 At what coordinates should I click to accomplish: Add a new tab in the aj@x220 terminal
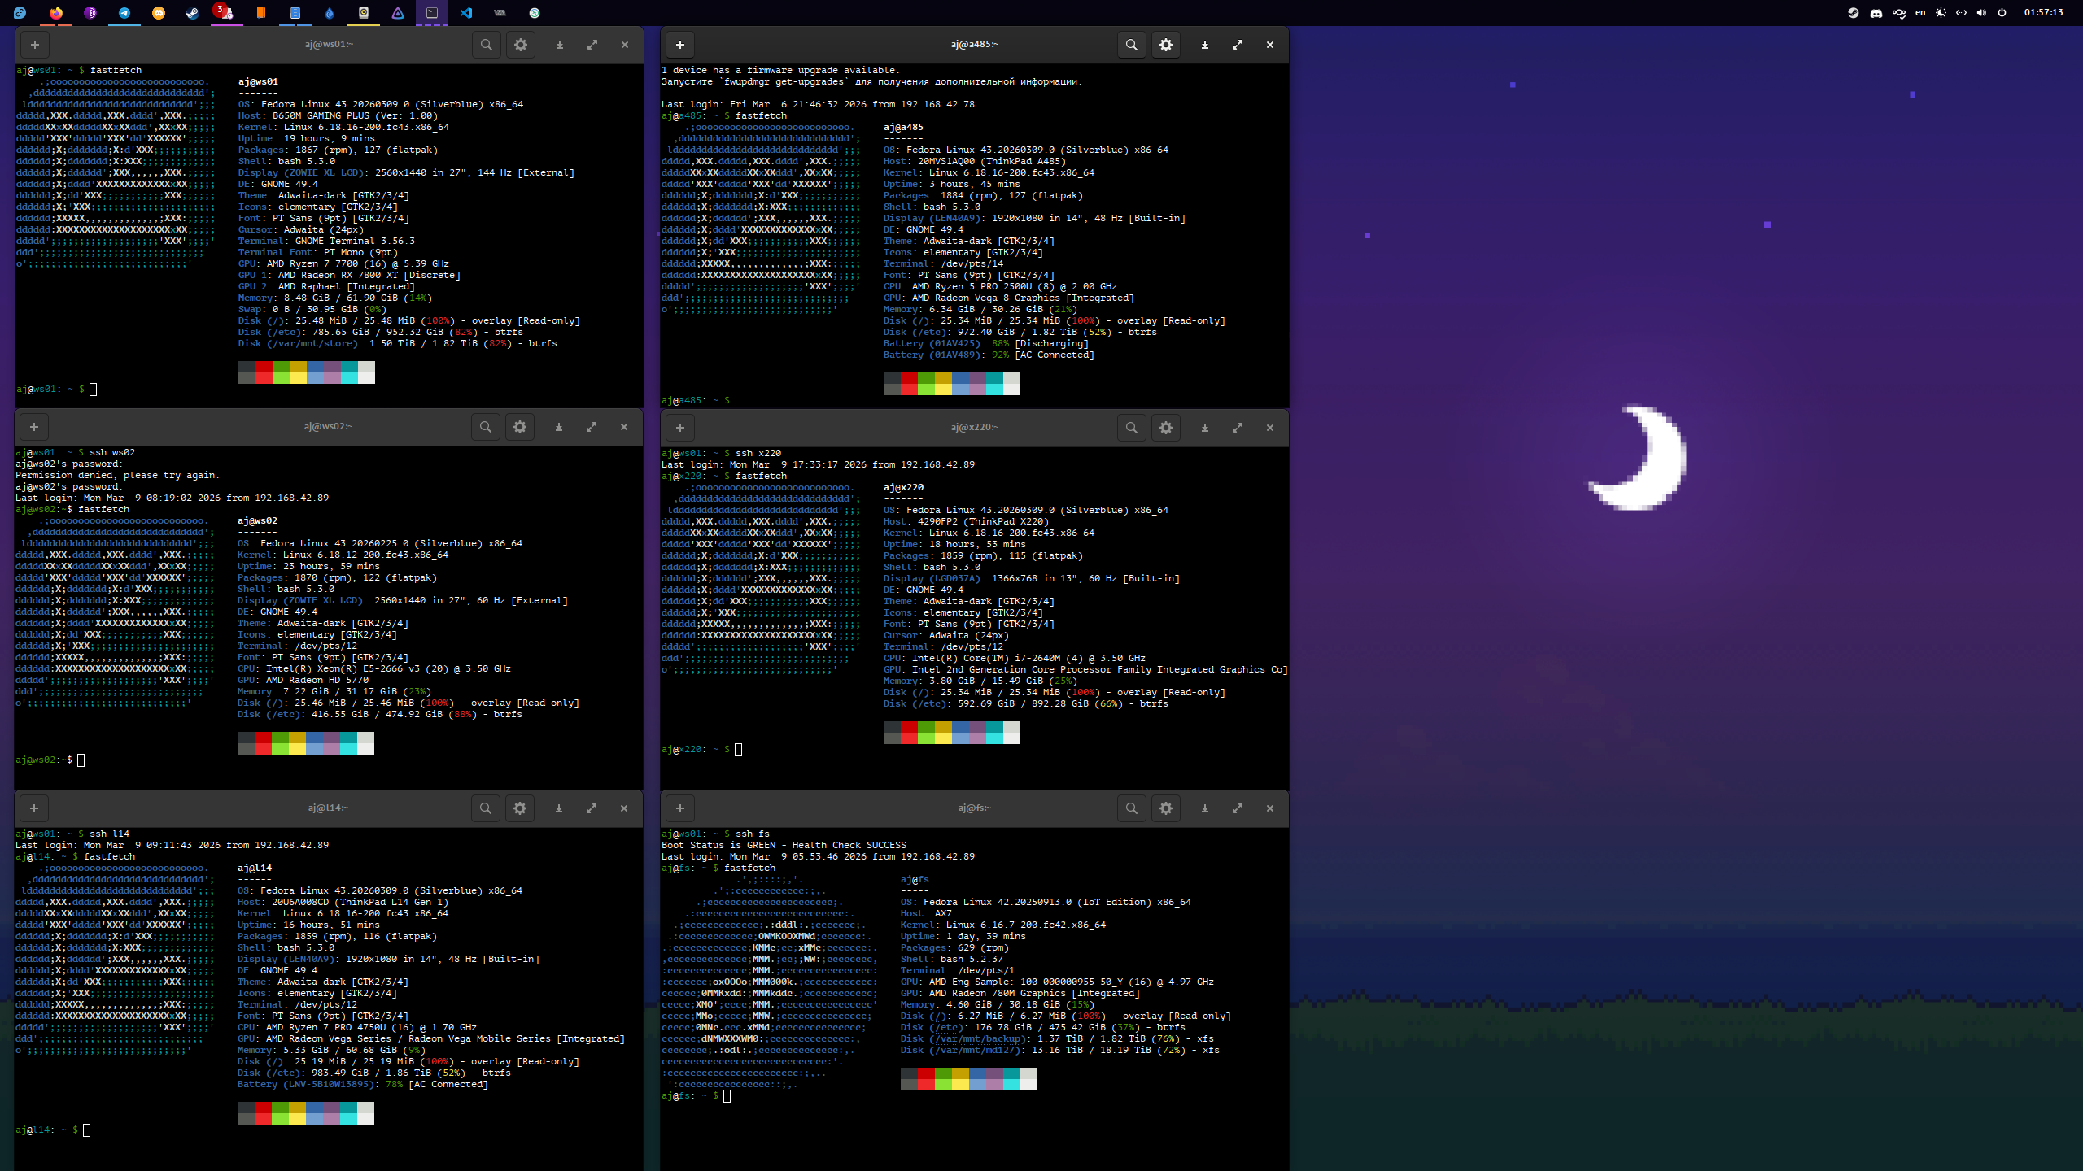pos(680,428)
